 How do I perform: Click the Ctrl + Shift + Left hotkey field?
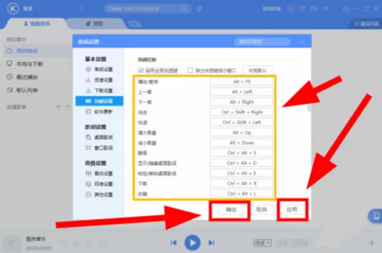pyautogui.click(x=242, y=122)
